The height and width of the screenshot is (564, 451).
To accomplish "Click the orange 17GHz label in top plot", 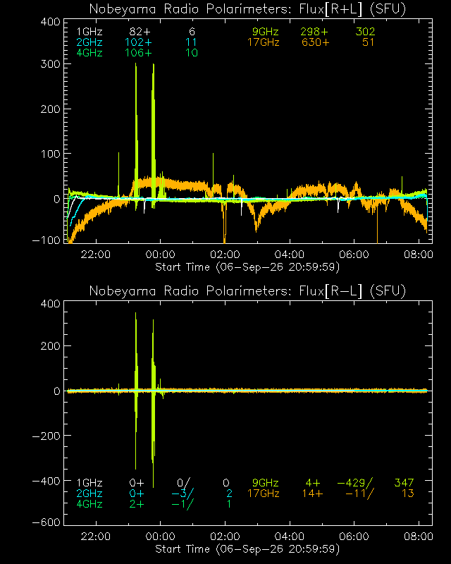I will tap(264, 42).
